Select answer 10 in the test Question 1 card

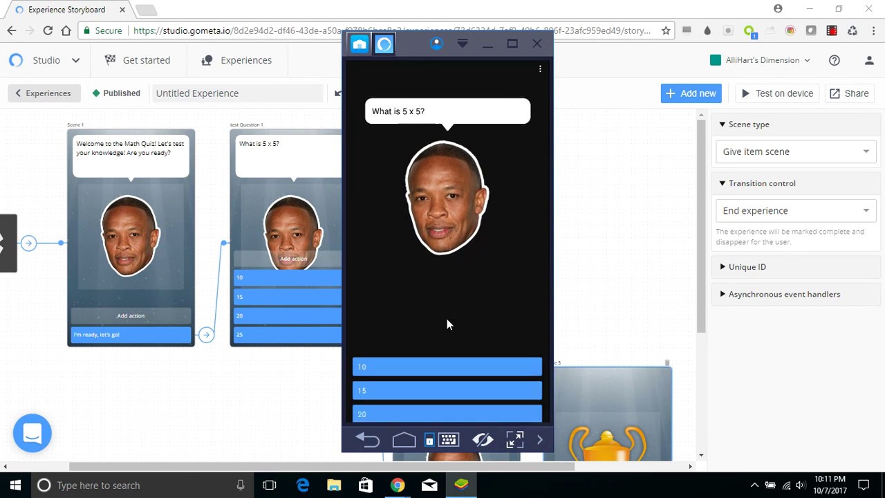pyautogui.click(x=287, y=277)
